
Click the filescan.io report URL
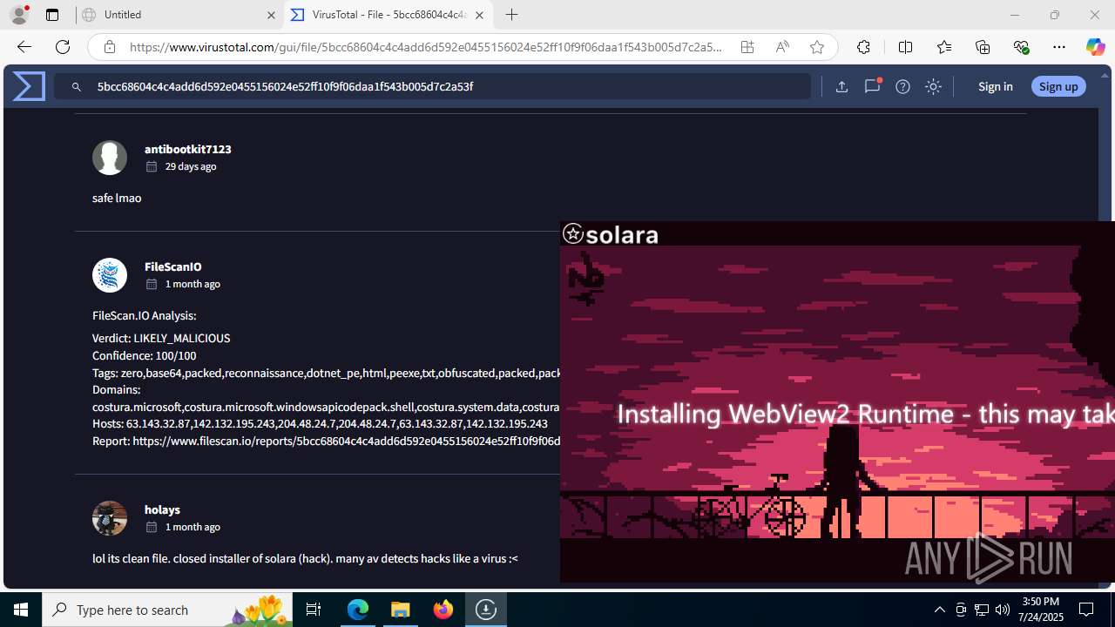point(346,442)
